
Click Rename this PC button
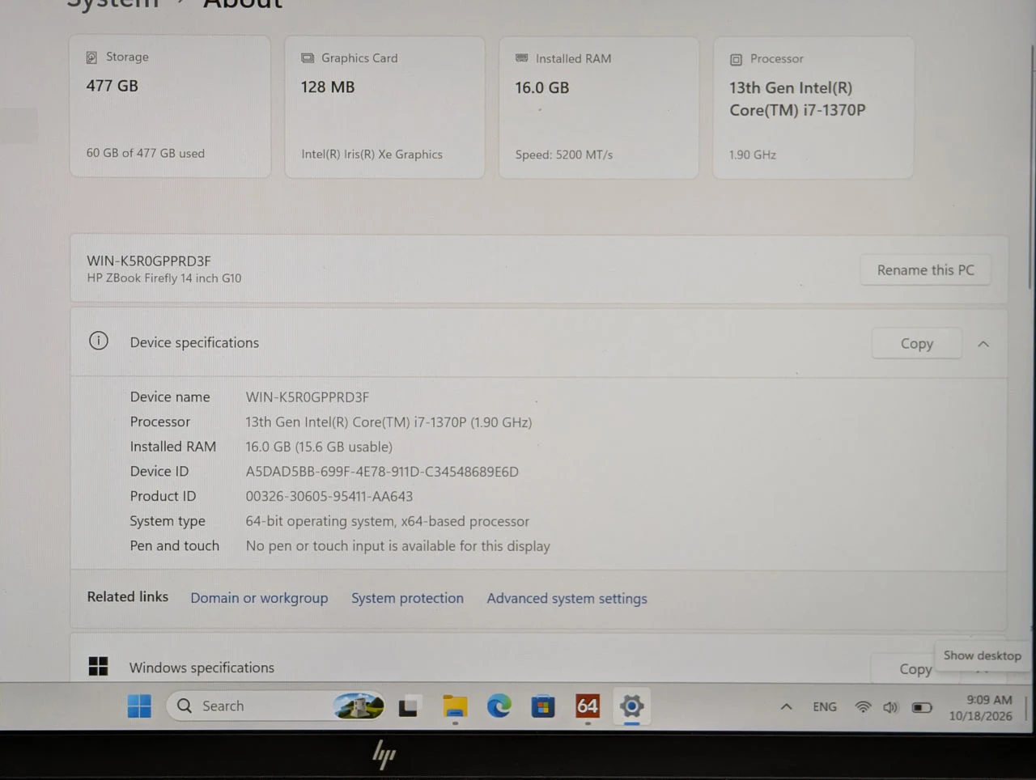925,270
